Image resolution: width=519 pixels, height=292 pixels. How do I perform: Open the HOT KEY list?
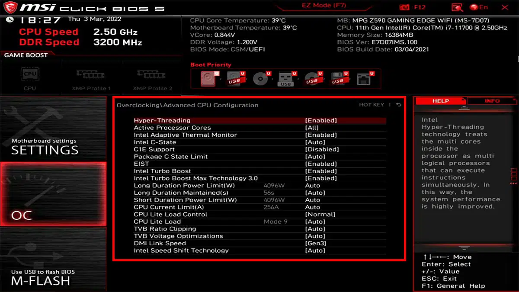[372, 105]
